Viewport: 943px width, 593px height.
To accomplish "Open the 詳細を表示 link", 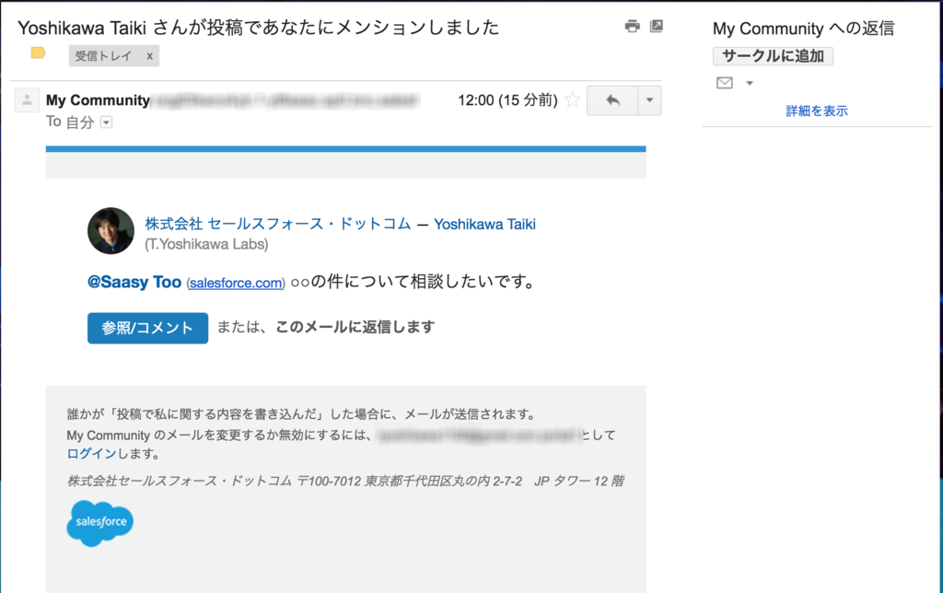I will 816,110.
